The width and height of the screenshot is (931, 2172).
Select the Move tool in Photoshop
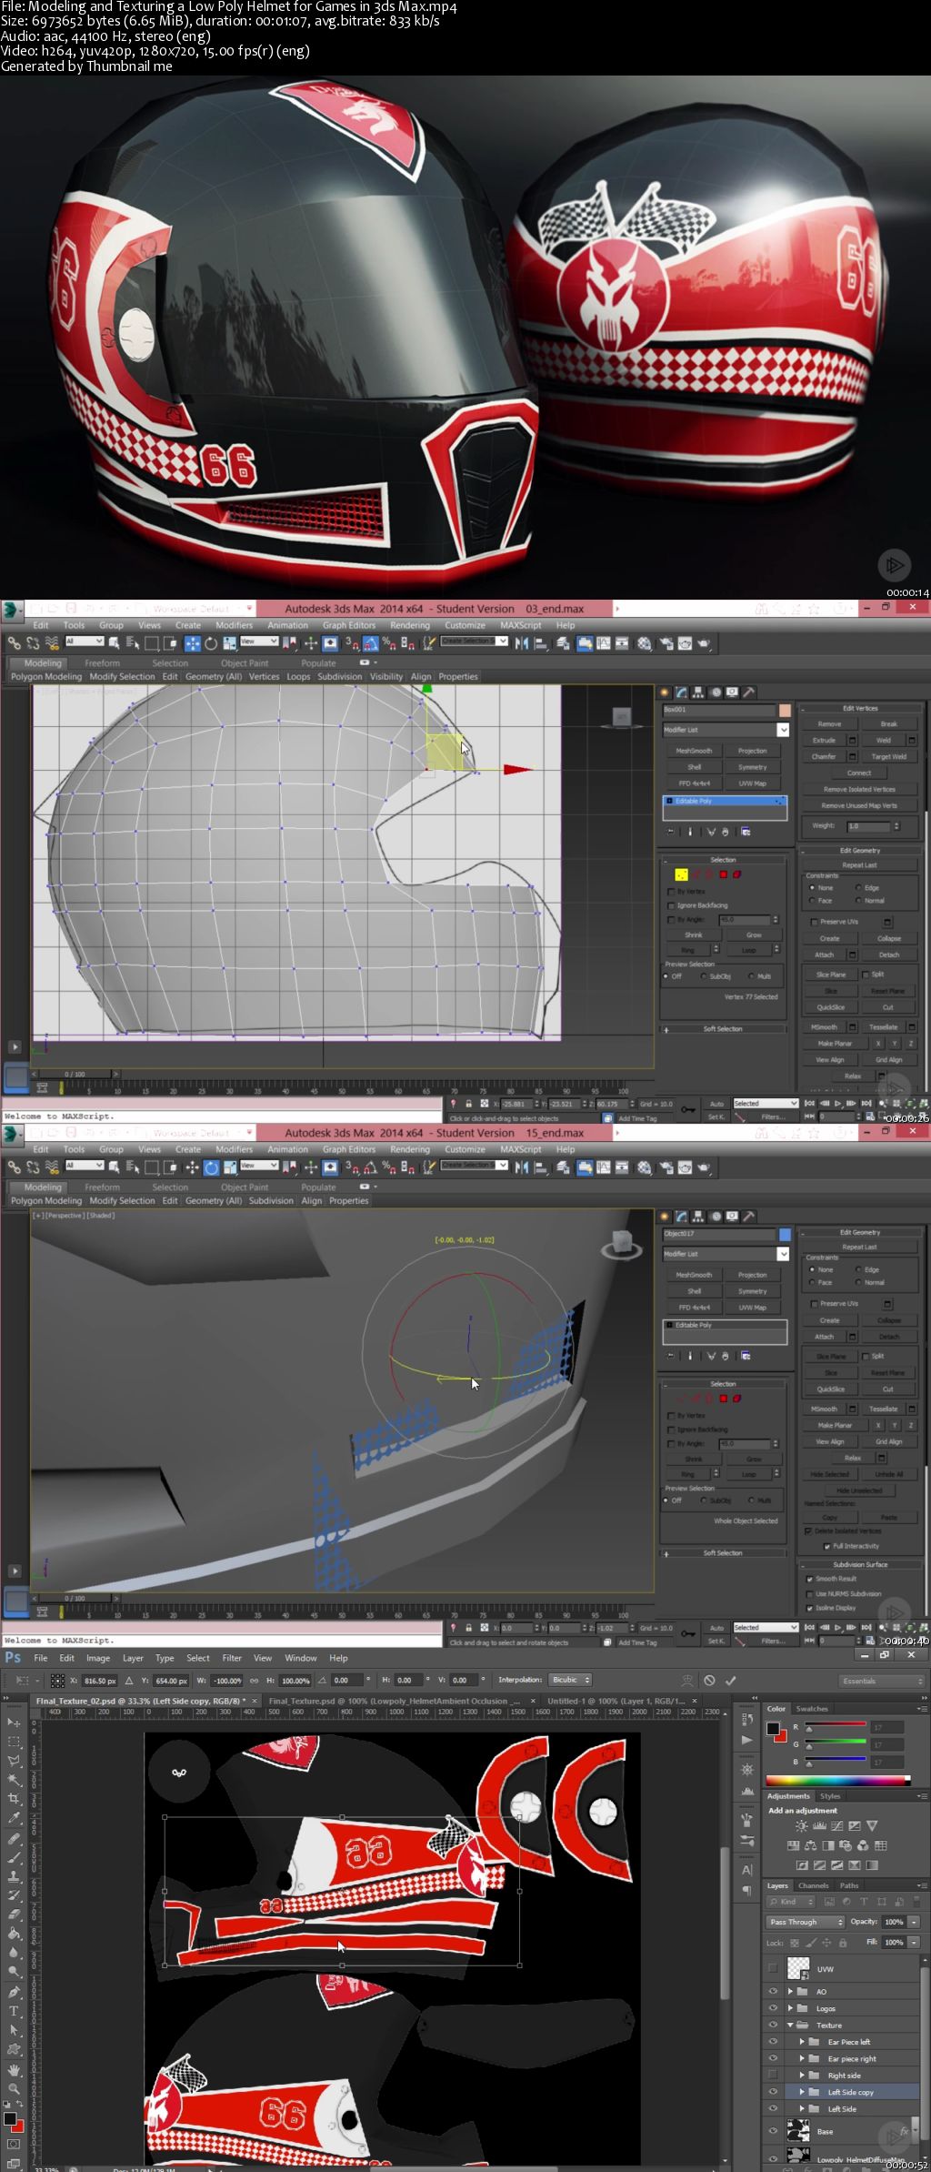click(14, 1722)
